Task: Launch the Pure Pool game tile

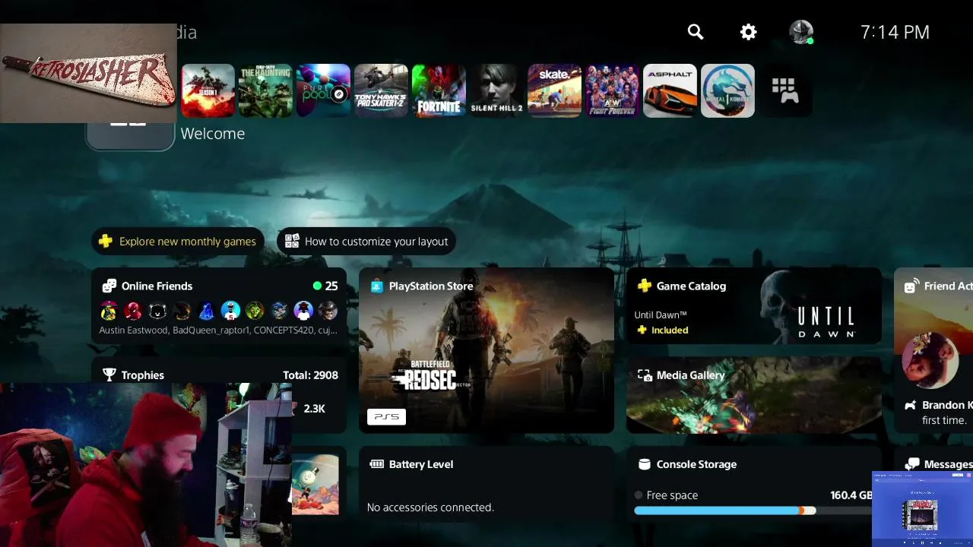Action: coord(323,90)
